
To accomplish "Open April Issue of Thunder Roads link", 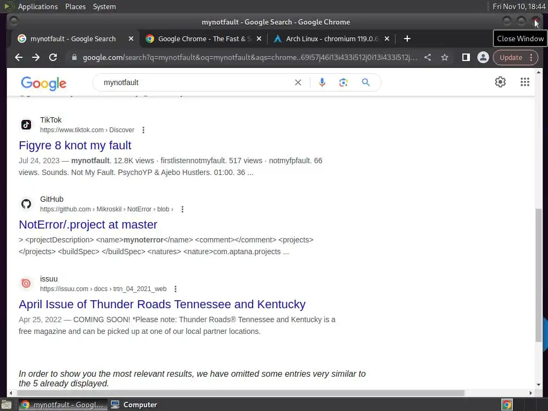I will click(x=162, y=305).
